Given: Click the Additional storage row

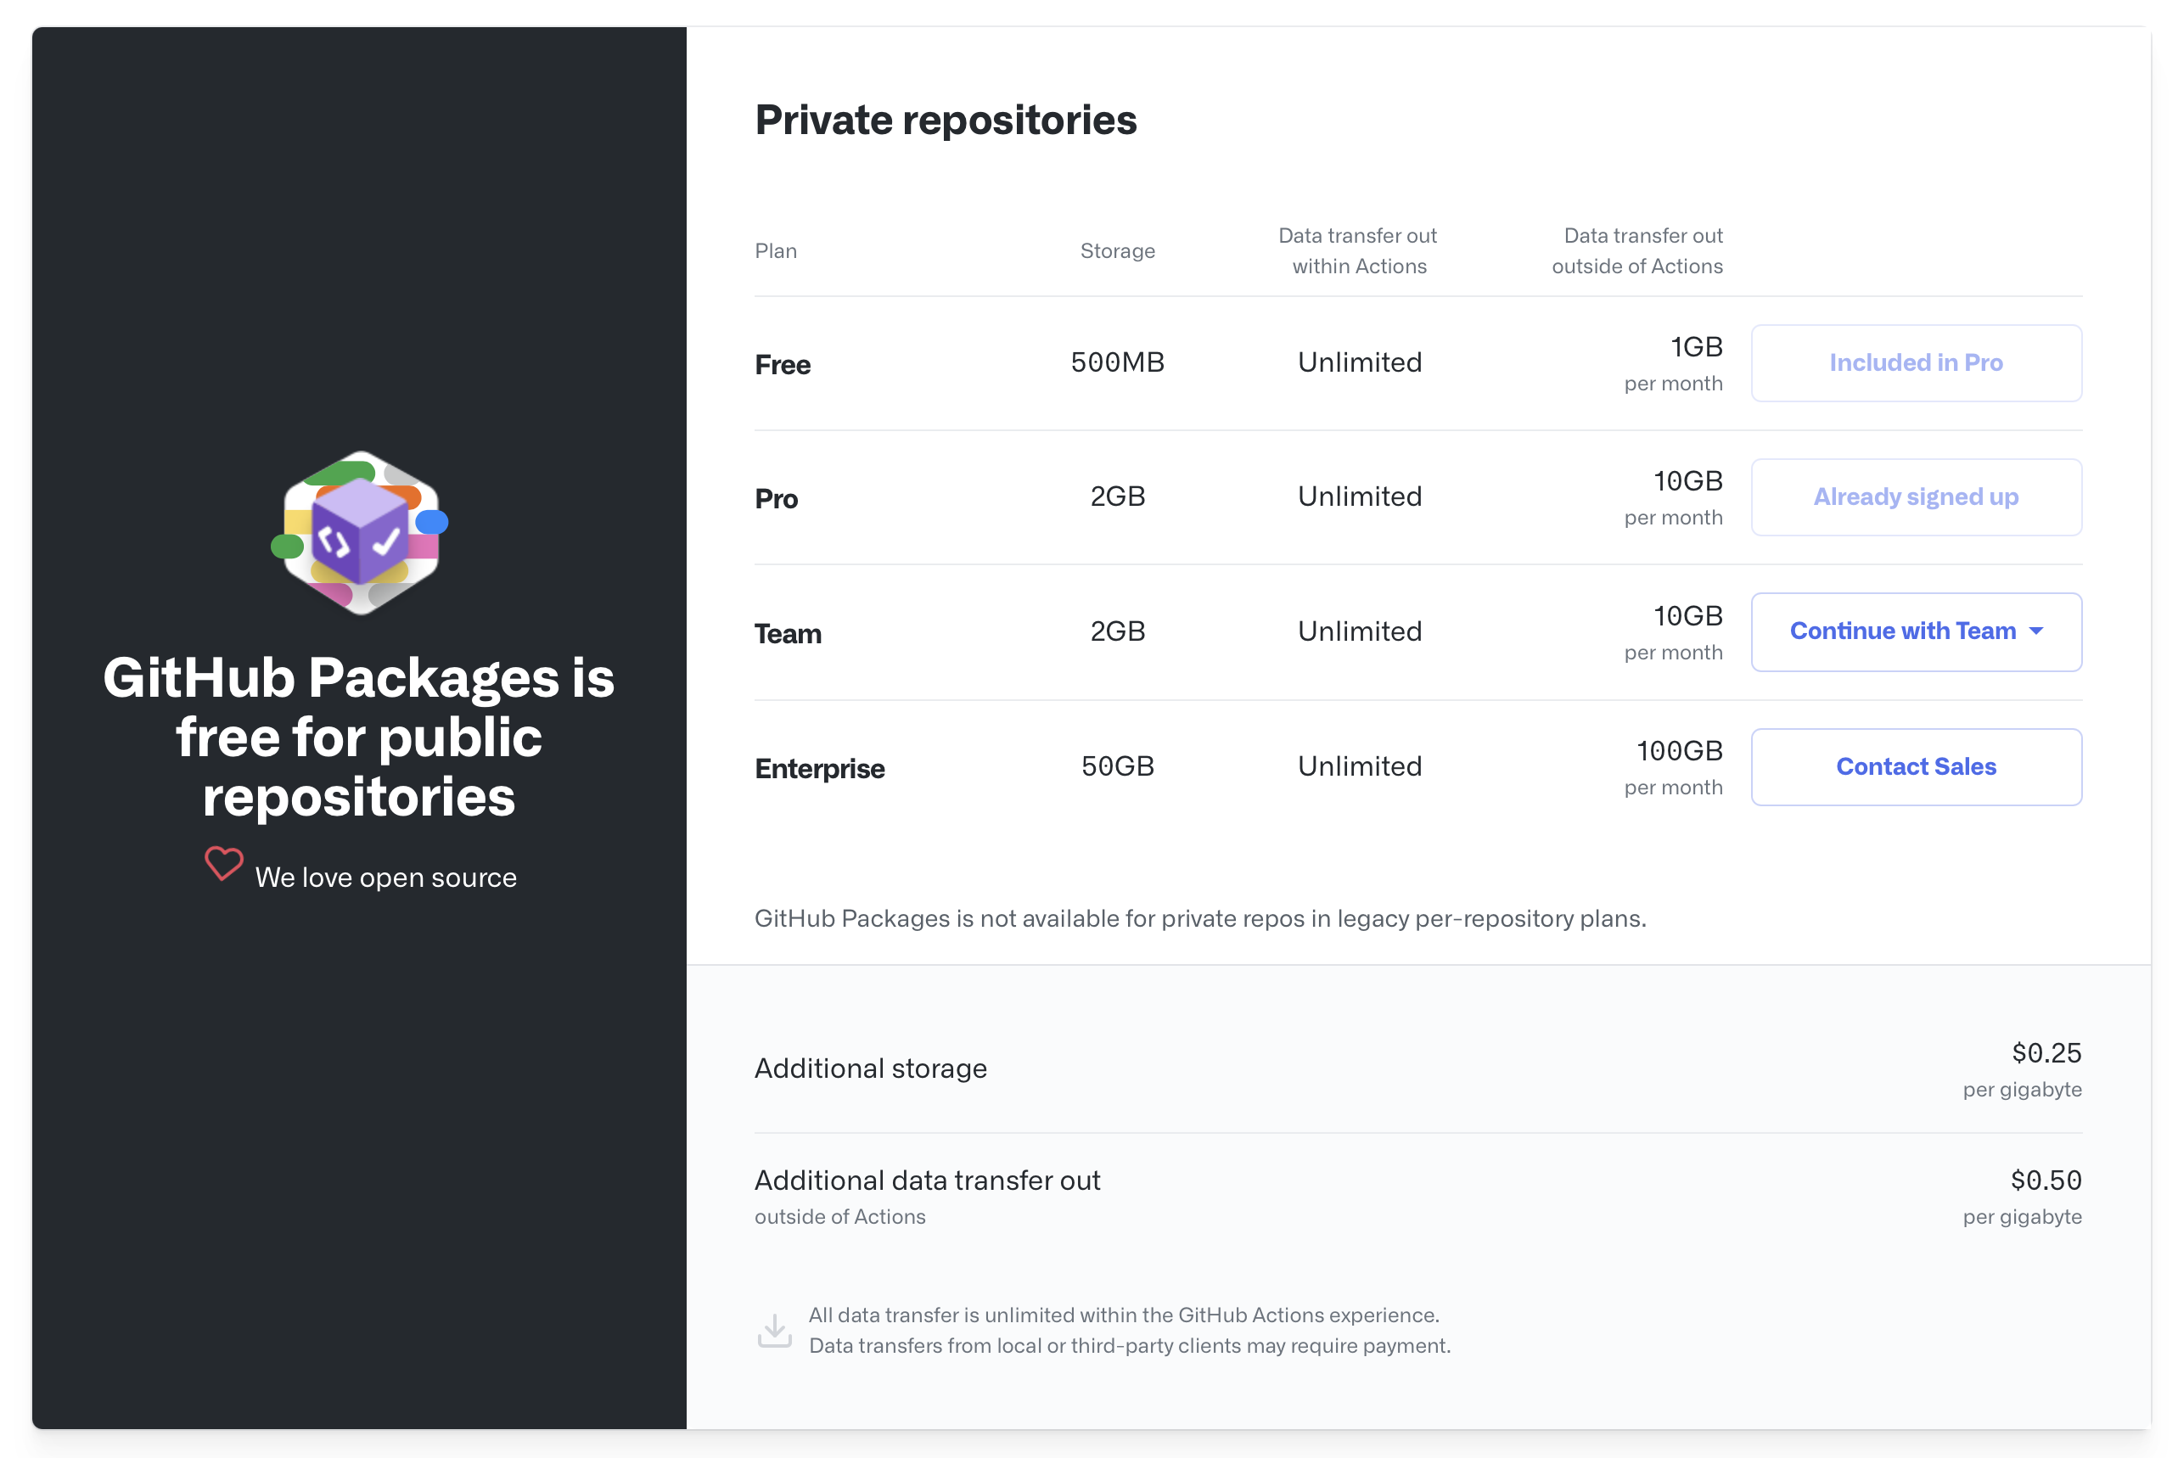Looking at the screenshot, I should (1418, 1069).
